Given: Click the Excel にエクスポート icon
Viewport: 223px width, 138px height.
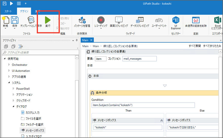Looking at the screenshot, I should (x=218, y=20).
